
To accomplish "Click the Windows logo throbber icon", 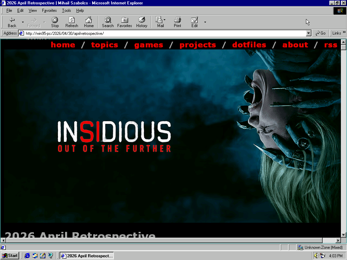I will pos(340,11).
